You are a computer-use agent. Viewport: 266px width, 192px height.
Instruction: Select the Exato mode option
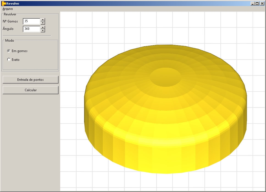(x=9, y=59)
